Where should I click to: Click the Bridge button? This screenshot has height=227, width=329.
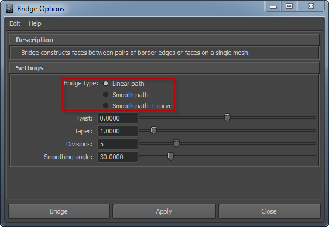click(x=59, y=211)
